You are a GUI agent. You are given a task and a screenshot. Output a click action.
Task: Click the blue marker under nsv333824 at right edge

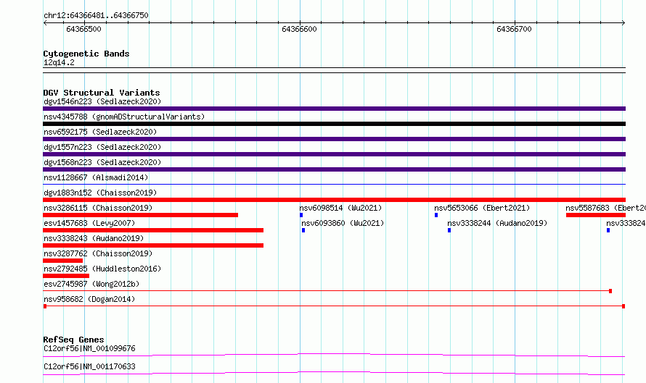tap(608, 230)
